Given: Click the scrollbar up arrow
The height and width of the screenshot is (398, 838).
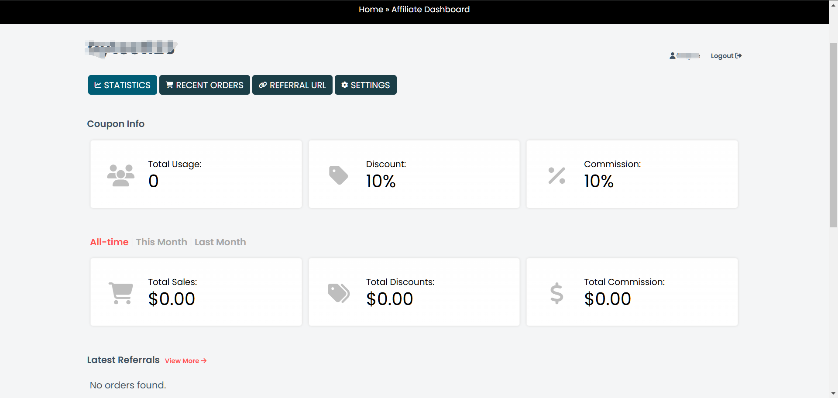Looking at the screenshot, I should pos(833,5).
